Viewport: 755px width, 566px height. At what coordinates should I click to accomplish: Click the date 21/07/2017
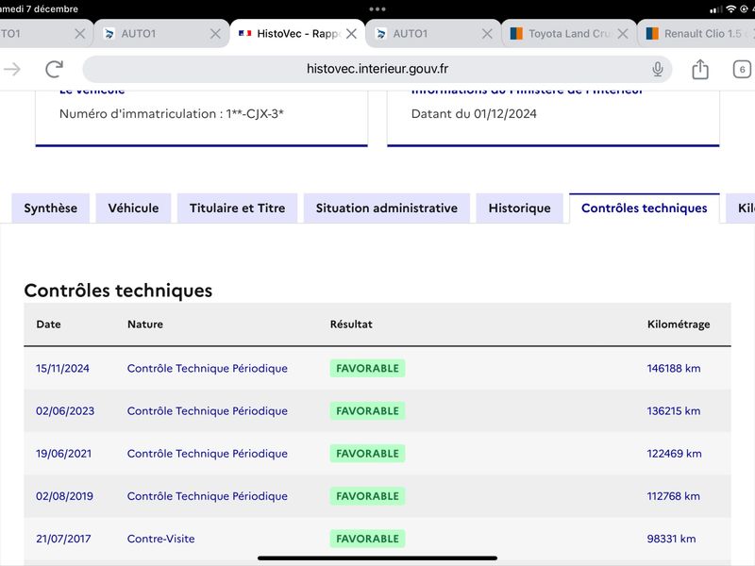tap(63, 539)
